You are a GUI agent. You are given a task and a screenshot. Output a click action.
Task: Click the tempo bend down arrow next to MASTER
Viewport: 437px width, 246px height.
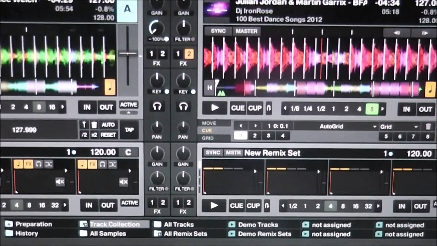[397, 33]
